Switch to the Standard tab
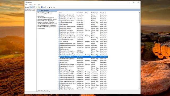Viewport: 170px width, 96px height. point(47,91)
